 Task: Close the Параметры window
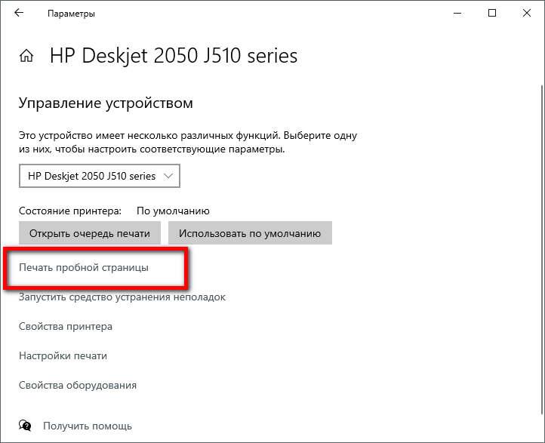pos(527,13)
